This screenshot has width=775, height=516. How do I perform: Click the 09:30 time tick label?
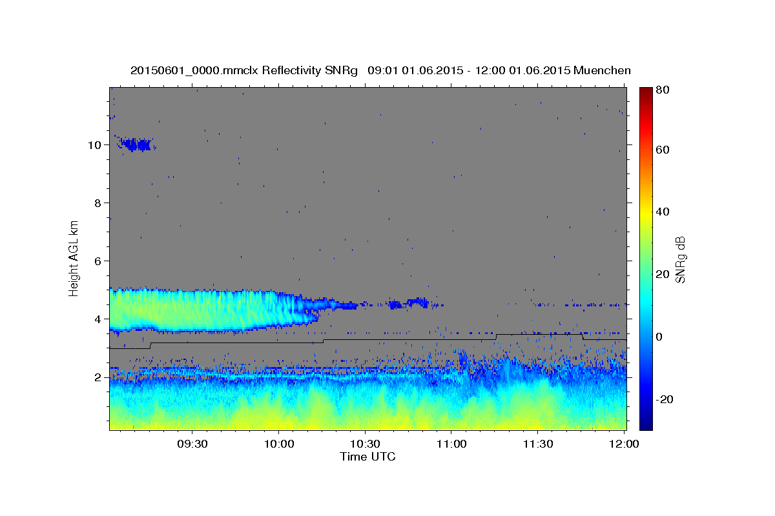(192, 444)
